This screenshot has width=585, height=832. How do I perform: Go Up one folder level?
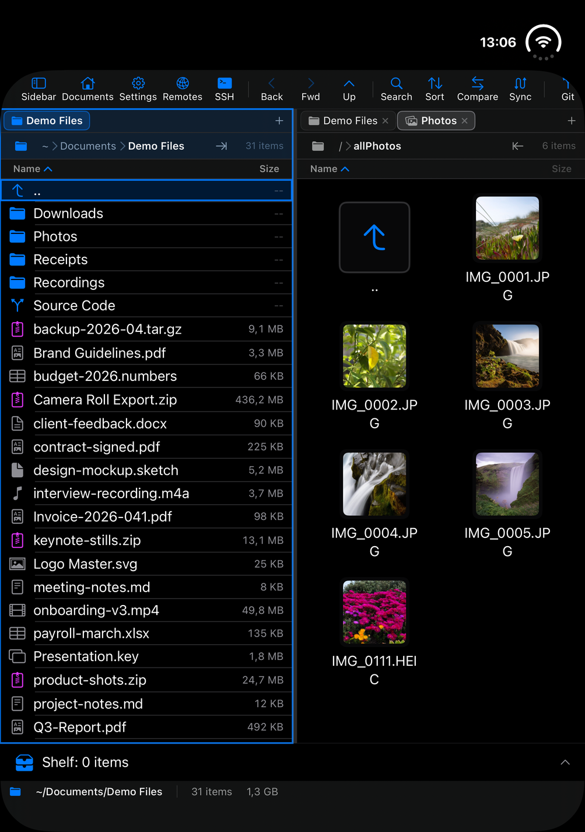(x=349, y=89)
